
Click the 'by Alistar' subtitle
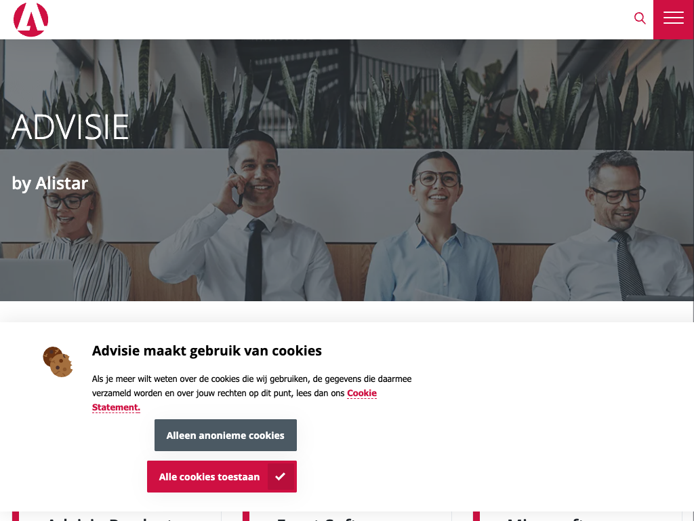tap(50, 183)
